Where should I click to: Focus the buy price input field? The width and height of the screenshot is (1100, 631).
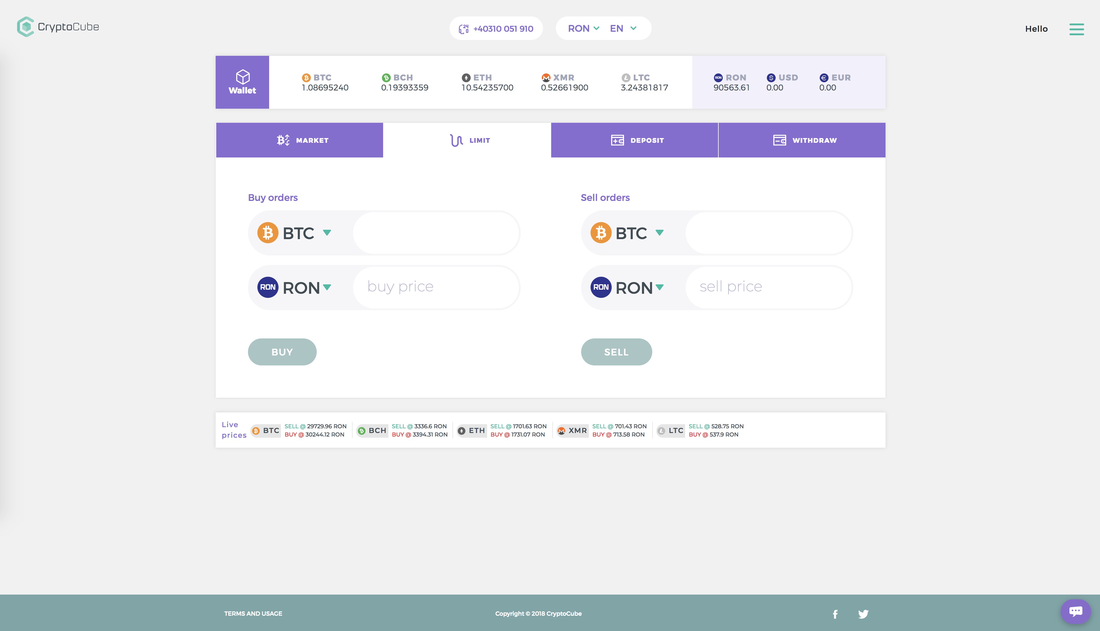click(x=436, y=287)
